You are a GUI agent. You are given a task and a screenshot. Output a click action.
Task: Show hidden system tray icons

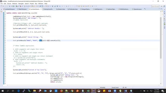141,91
